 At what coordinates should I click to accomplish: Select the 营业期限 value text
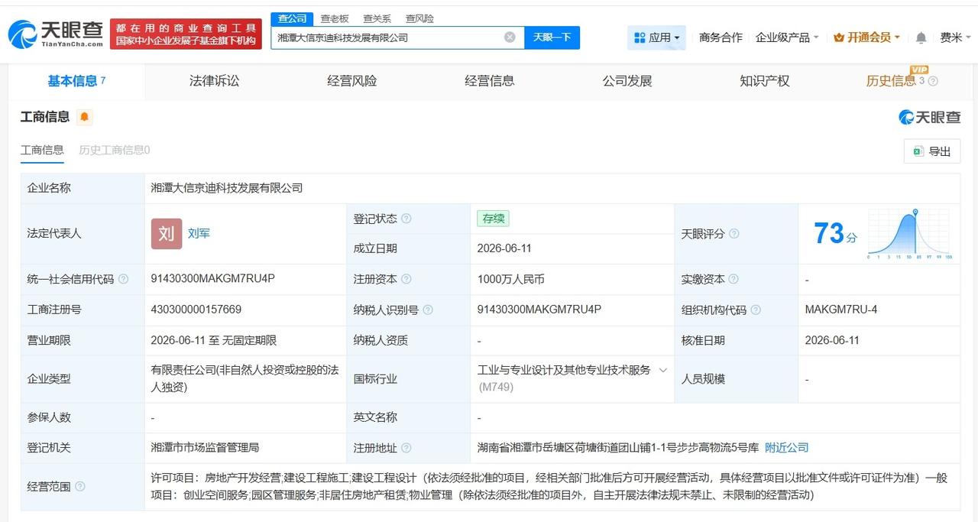point(214,340)
